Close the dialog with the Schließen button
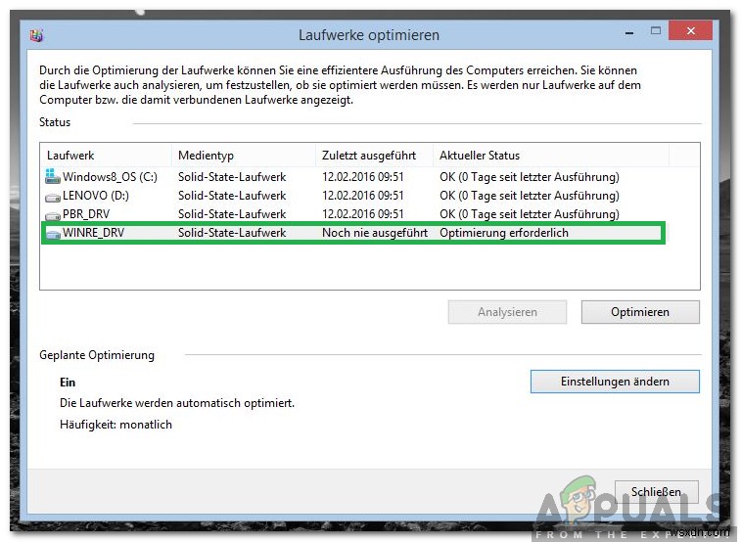The width and height of the screenshot is (741, 542). pyautogui.click(x=656, y=492)
